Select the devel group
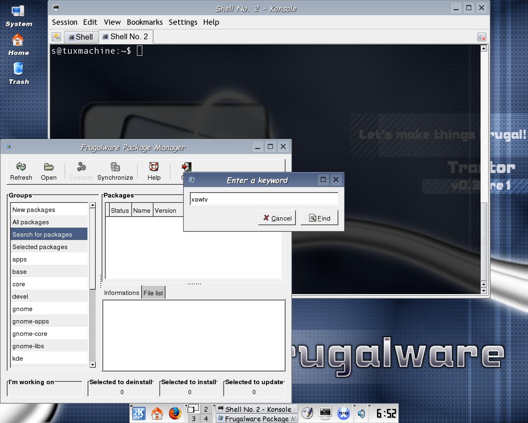 pyautogui.click(x=49, y=296)
